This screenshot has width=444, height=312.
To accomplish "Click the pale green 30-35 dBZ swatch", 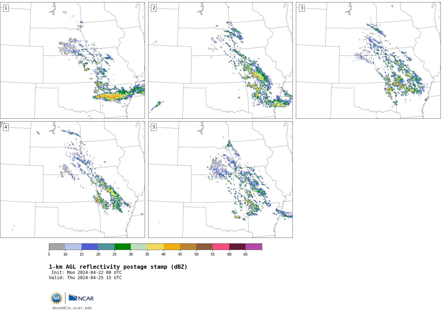I will [x=139, y=247].
